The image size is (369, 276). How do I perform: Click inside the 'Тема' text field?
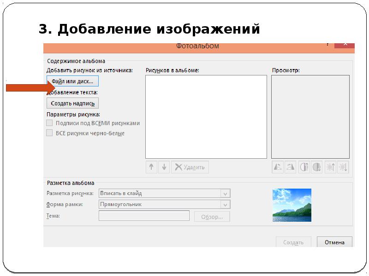click(x=144, y=216)
